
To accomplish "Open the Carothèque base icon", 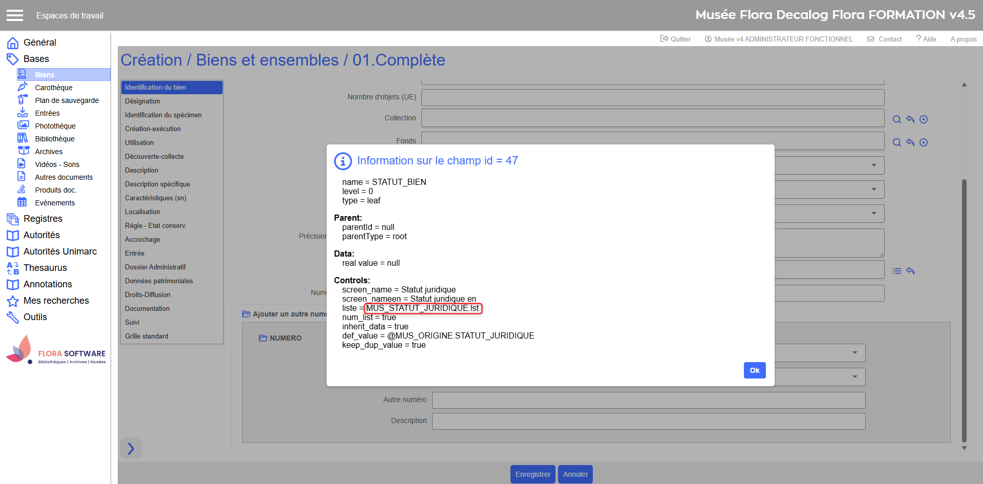I will [x=23, y=88].
